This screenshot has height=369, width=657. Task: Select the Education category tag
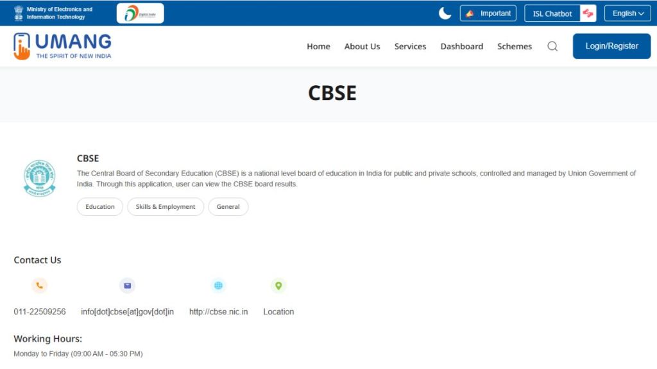coord(99,206)
